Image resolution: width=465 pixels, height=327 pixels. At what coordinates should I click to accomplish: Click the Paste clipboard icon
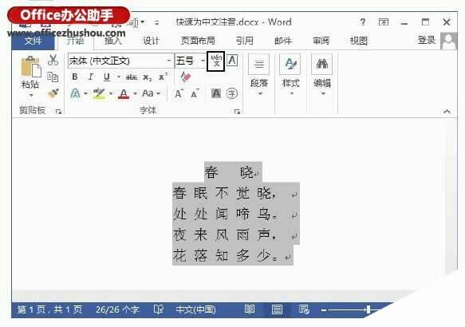(30, 66)
